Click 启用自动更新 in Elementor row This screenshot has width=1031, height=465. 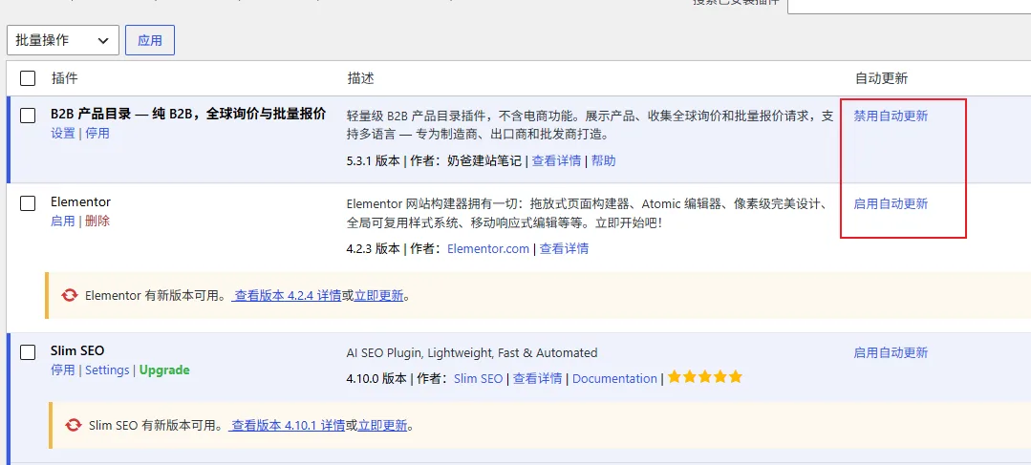point(891,203)
